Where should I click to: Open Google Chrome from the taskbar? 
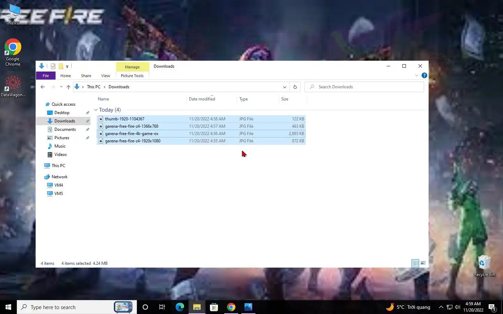click(231, 307)
